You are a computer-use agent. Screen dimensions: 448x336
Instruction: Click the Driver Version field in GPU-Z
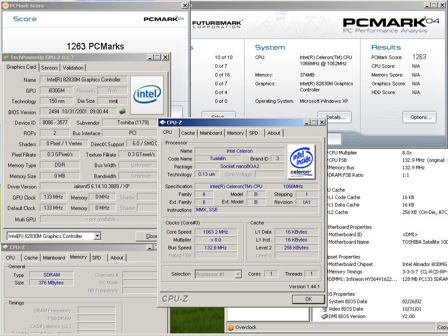click(x=99, y=186)
